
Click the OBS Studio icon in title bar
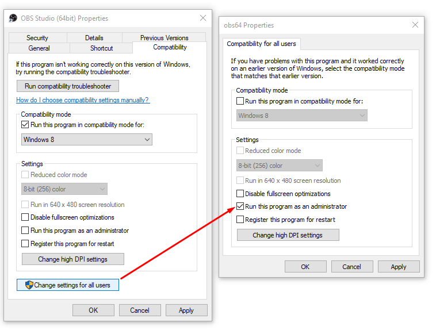[13, 18]
